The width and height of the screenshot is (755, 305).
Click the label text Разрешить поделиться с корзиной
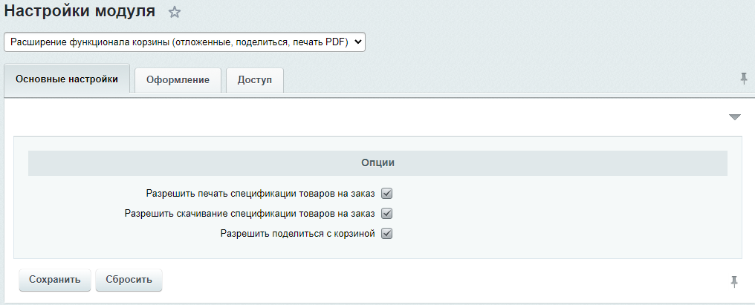click(x=297, y=234)
